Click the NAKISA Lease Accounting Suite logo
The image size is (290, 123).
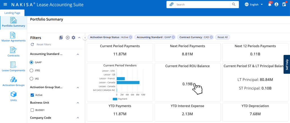point(47,5)
